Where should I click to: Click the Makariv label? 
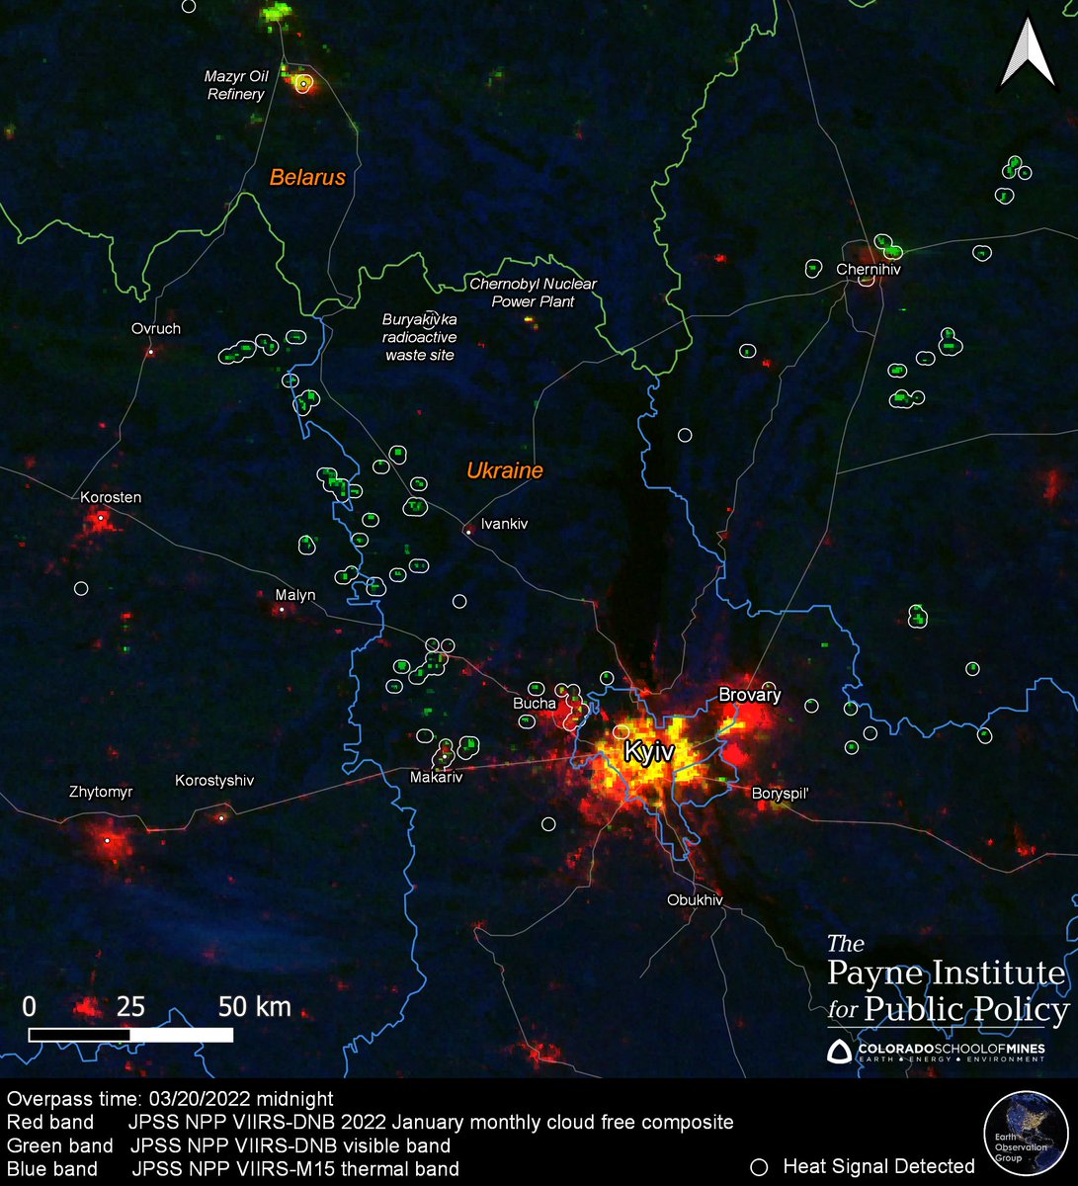pos(436,778)
